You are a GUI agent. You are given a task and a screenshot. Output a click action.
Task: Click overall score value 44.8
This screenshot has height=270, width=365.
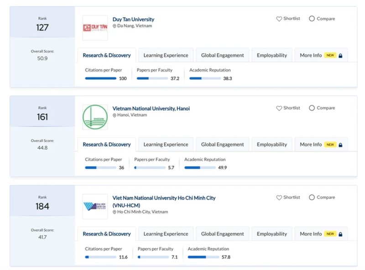coord(42,148)
